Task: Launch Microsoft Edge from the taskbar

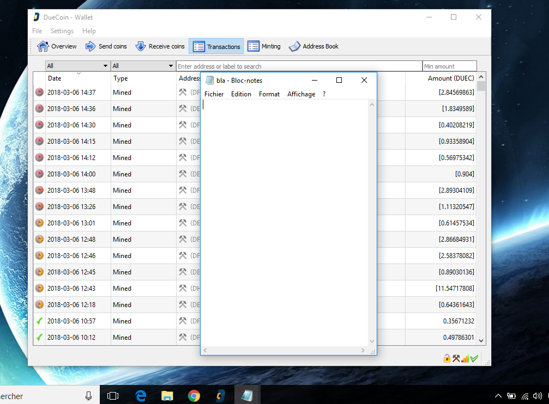Action: click(141, 396)
